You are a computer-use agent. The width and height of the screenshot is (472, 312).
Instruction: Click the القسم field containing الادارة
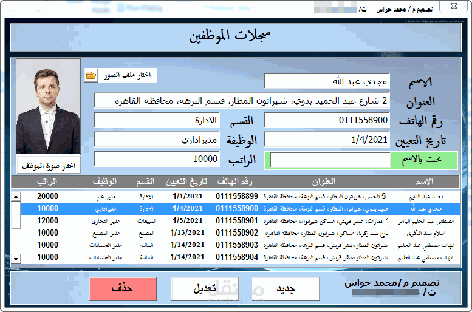(157, 120)
